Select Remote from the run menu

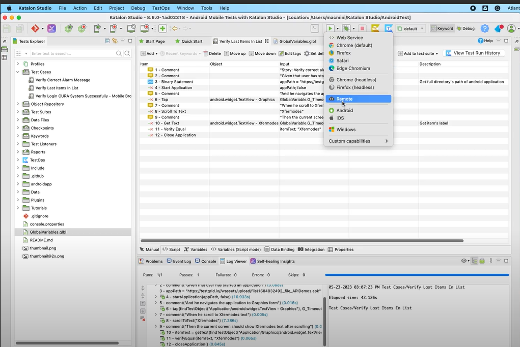pos(358,99)
